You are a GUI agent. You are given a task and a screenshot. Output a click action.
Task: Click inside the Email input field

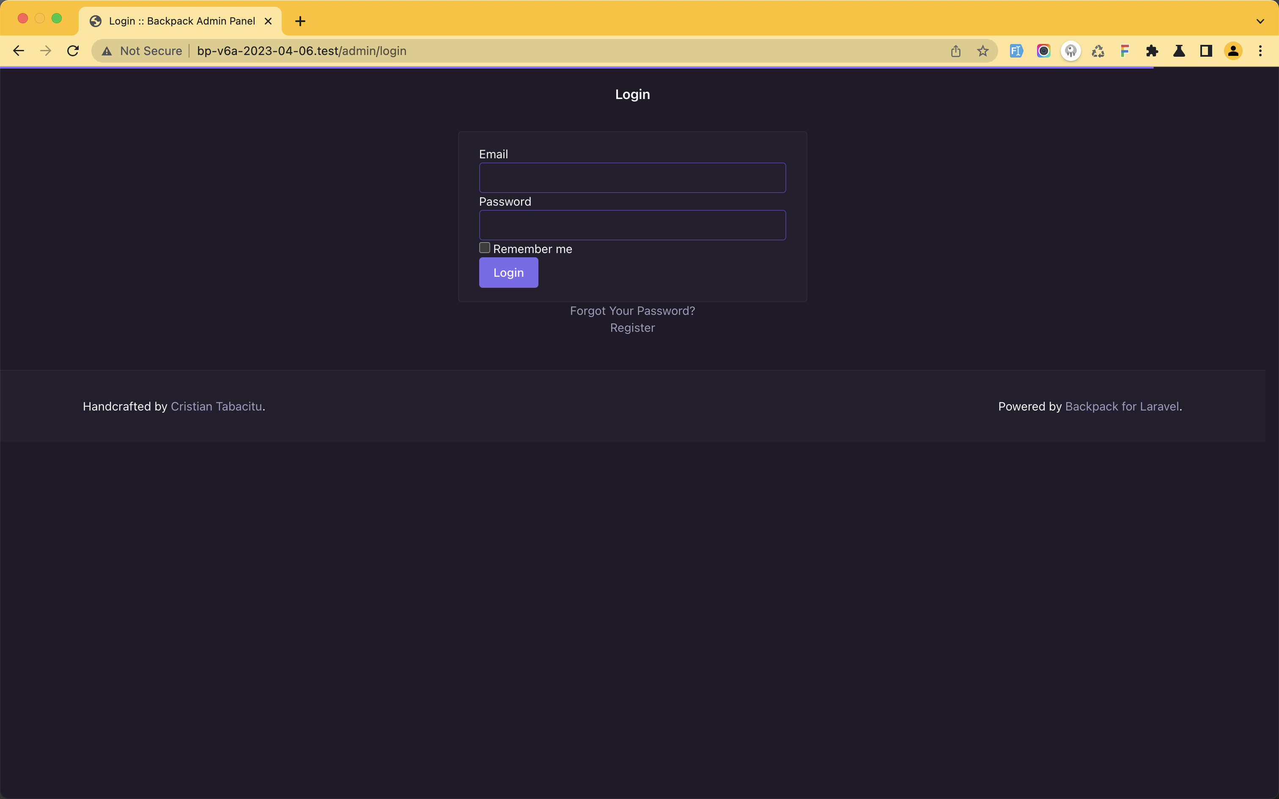tap(632, 178)
